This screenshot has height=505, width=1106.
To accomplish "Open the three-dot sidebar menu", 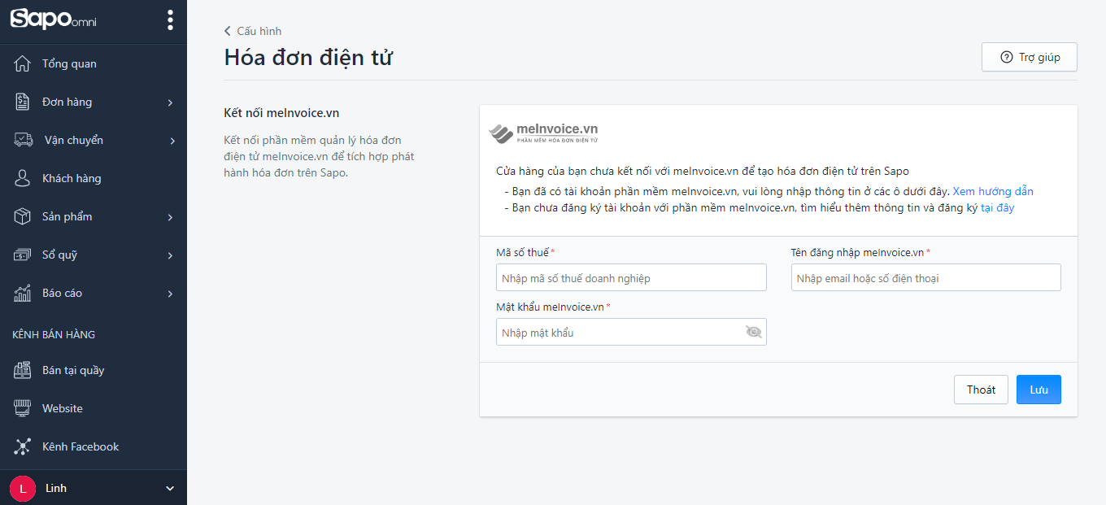I will coord(169,20).
